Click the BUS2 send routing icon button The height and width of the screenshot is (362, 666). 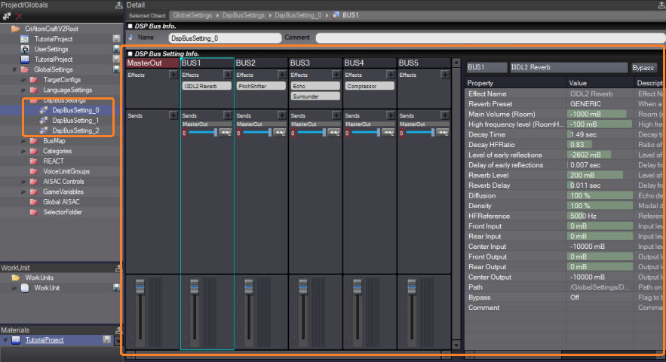[x=280, y=133]
